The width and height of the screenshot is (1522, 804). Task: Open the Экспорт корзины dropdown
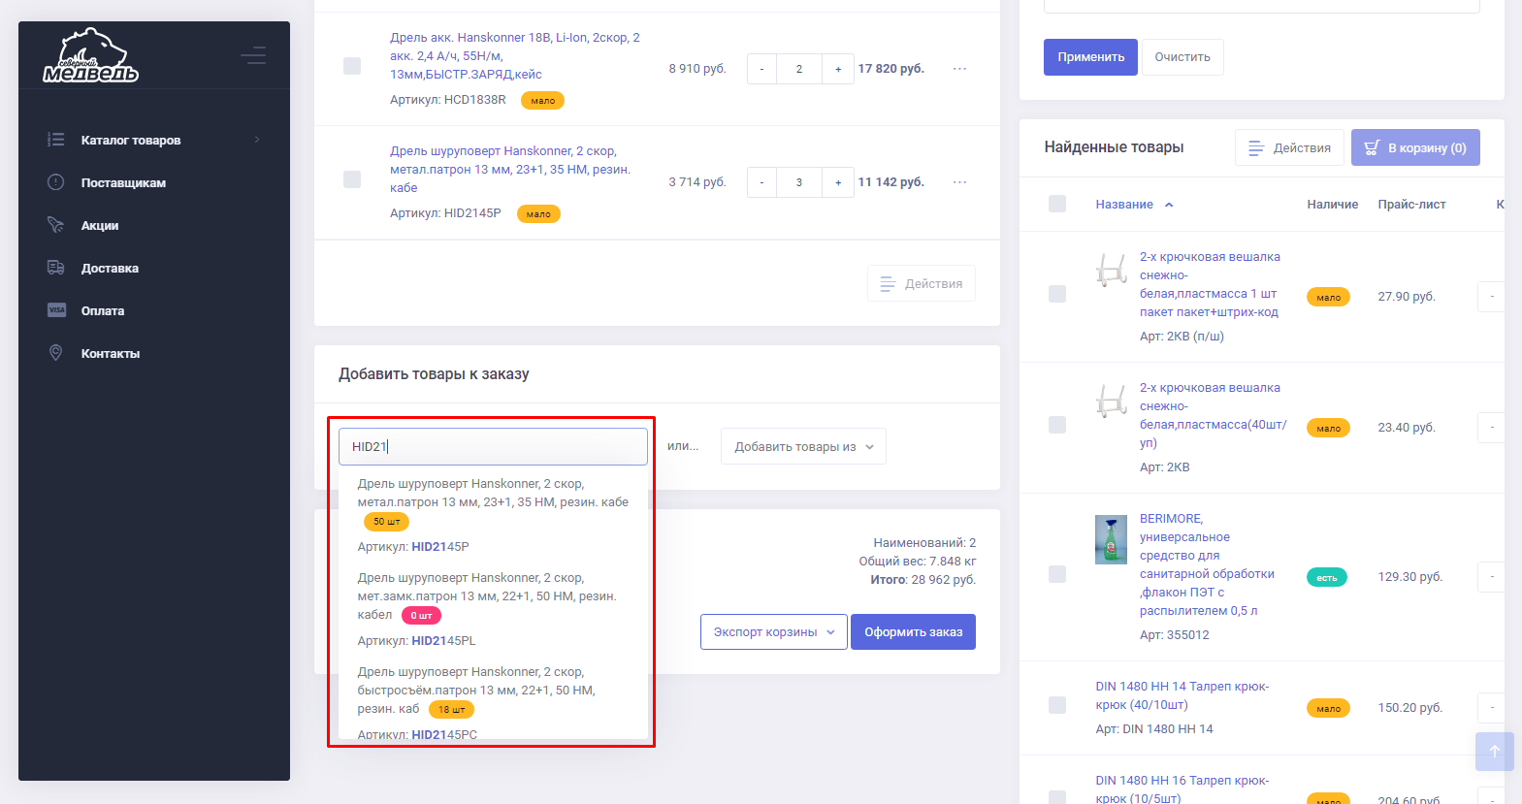pos(774,632)
